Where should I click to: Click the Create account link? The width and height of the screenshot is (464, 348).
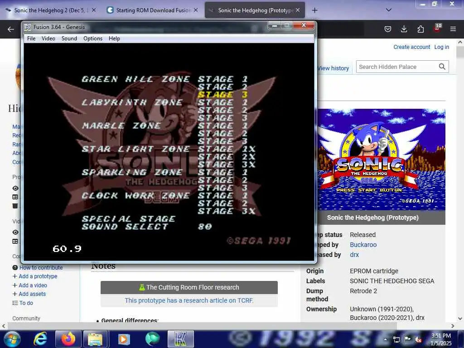coord(411,47)
